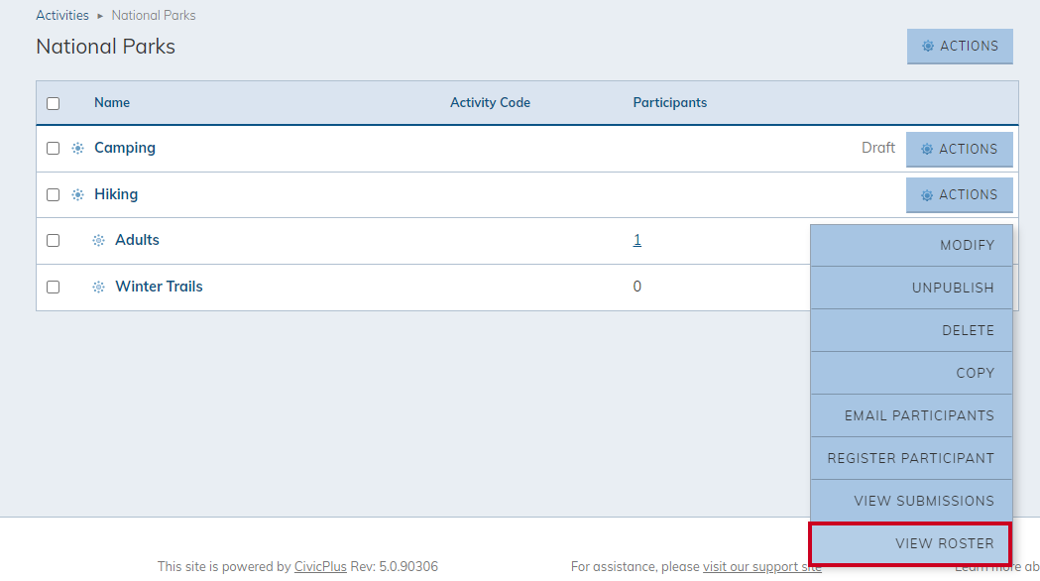
Task: Select Register Participant menu option
Action: point(910,458)
